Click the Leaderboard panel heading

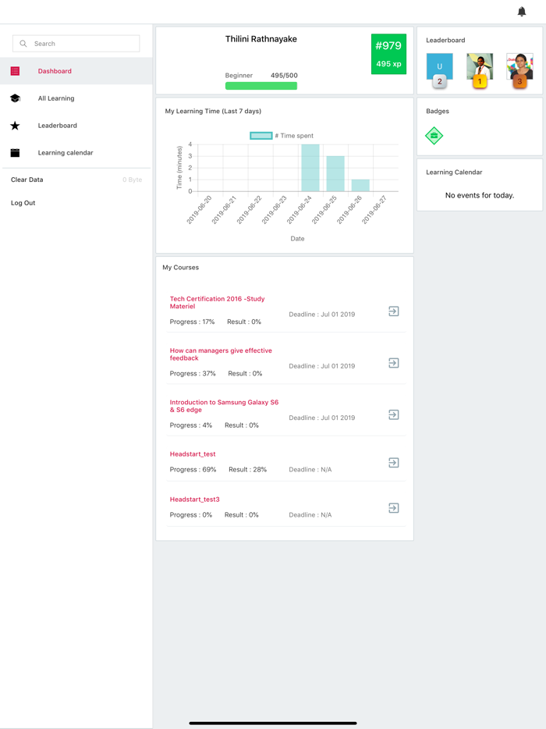tap(445, 40)
